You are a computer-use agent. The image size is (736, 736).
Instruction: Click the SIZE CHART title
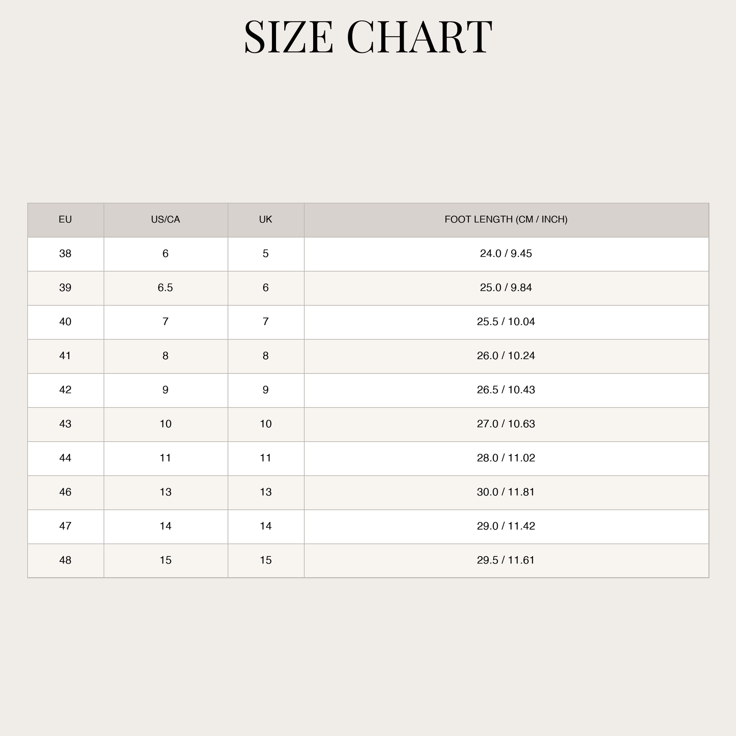[368, 36]
